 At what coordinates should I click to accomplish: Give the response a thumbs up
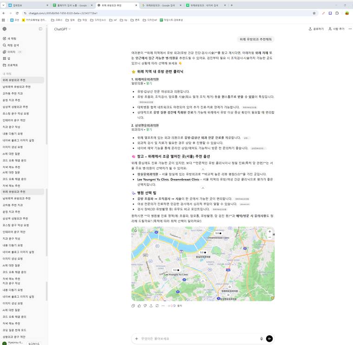tap(139, 306)
